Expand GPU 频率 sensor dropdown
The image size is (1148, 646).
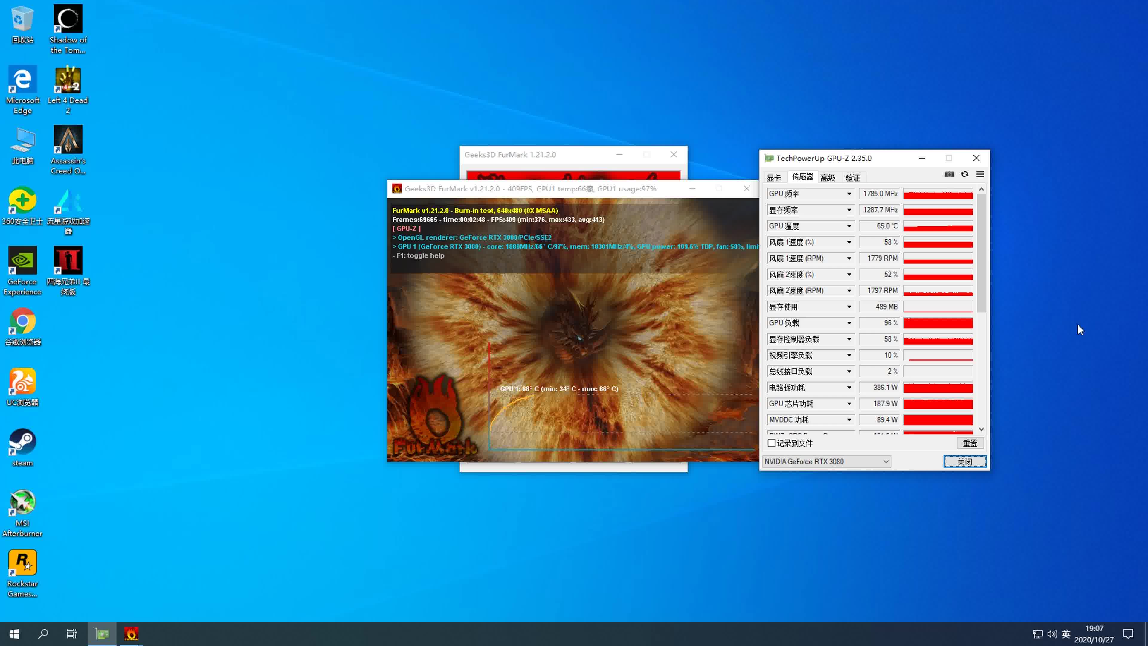point(849,194)
